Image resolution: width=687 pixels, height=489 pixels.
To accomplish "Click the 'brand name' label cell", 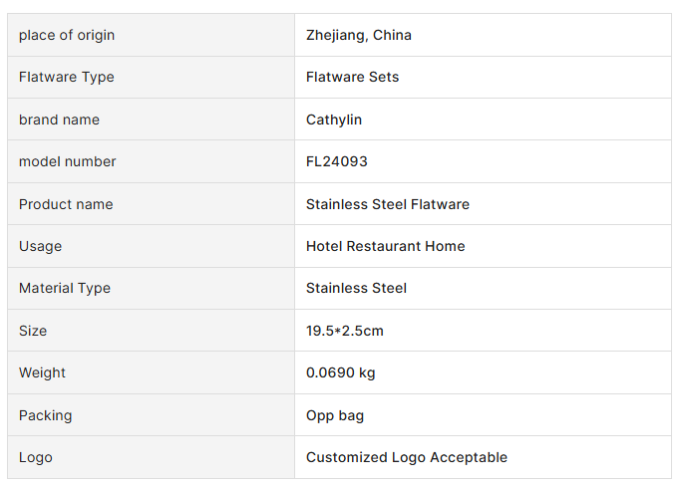I will click(59, 120).
